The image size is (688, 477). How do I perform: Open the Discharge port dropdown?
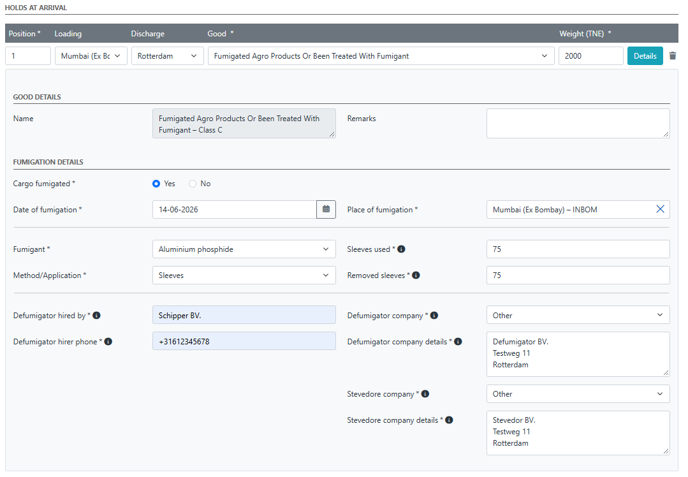(167, 55)
